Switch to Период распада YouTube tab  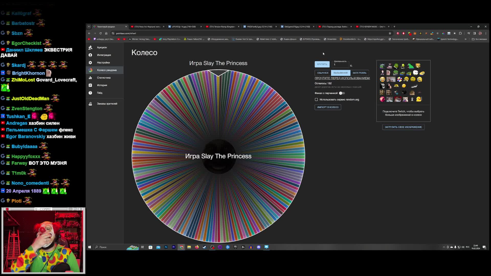(x=334, y=27)
